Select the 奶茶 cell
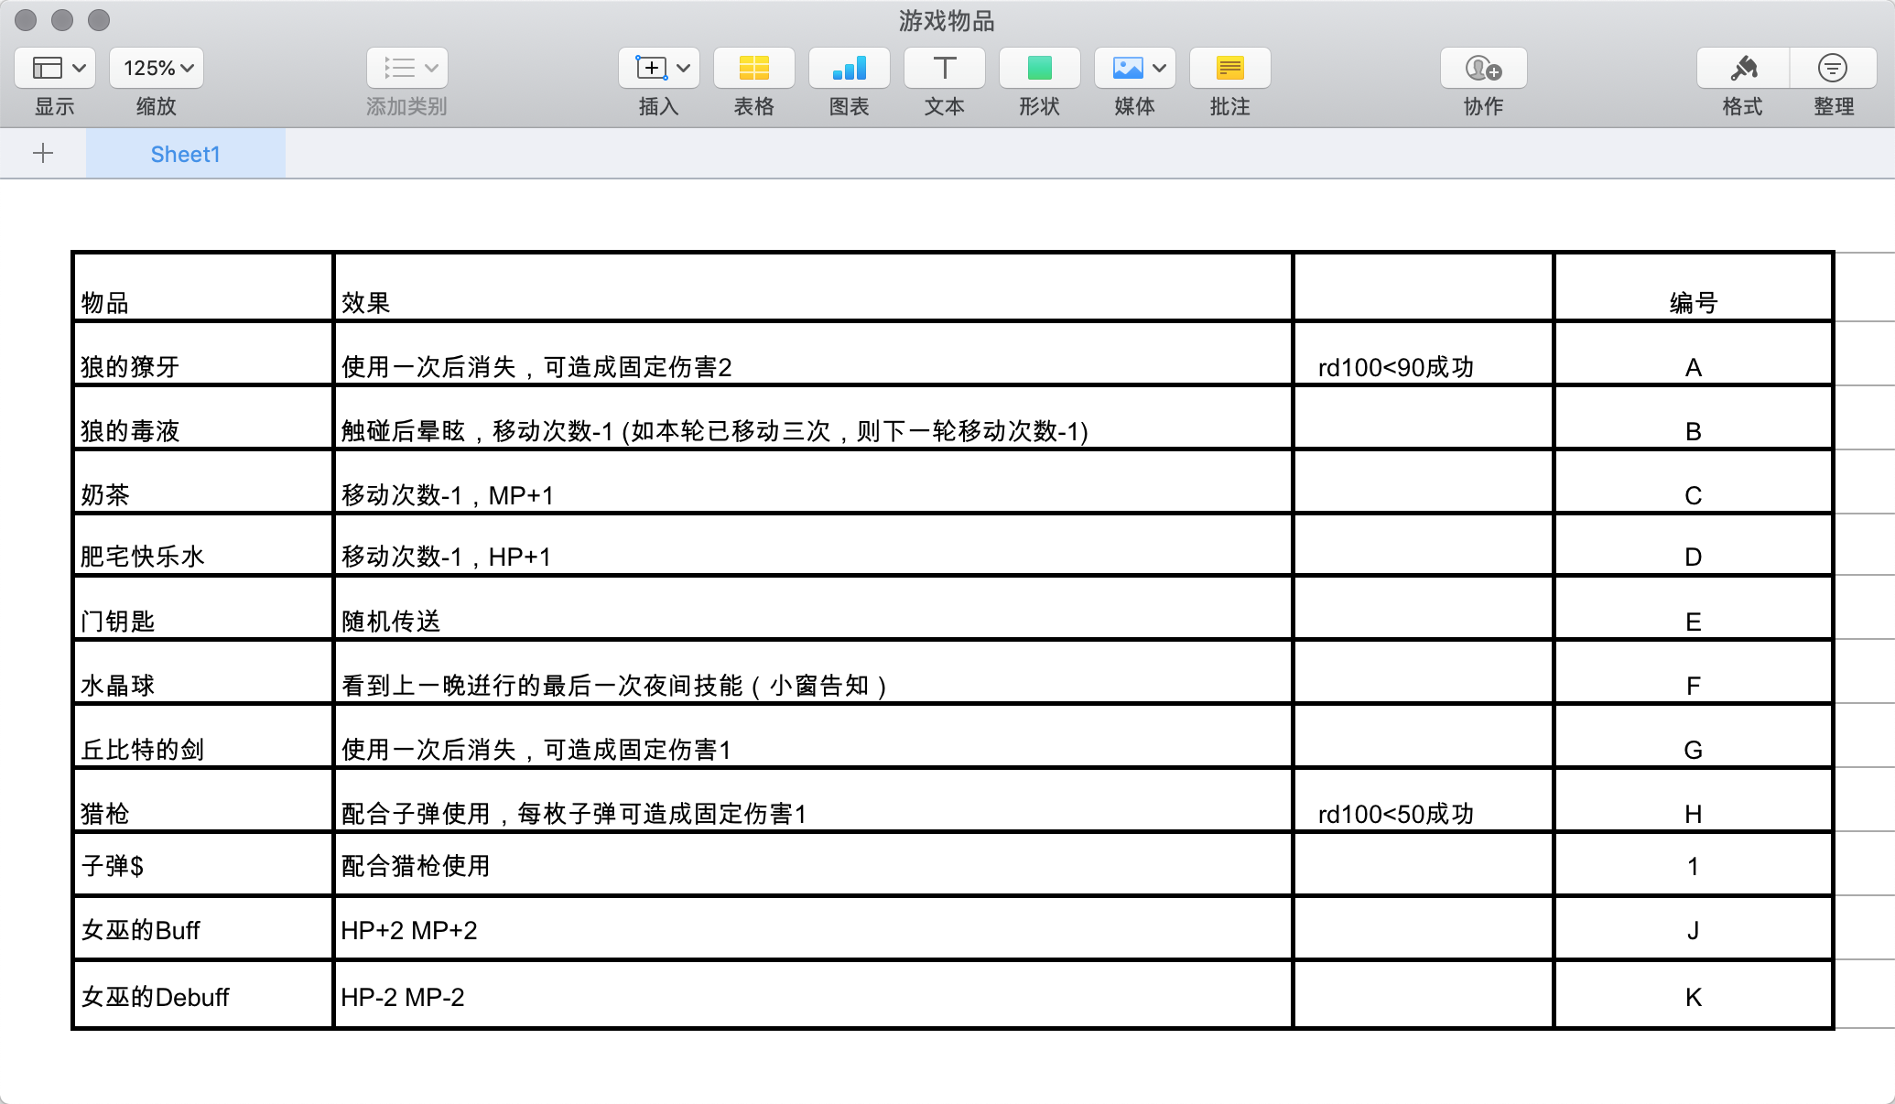 pos(203,482)
